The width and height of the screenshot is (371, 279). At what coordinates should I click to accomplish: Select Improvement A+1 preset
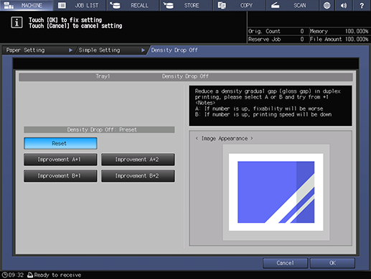[60, 160]
